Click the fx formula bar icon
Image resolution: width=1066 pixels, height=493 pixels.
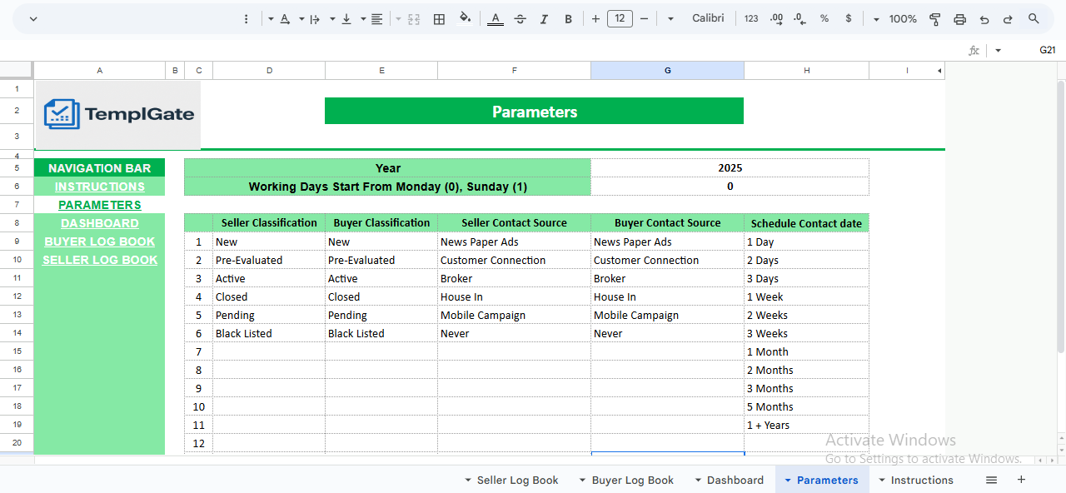click(x=974, y=51)
